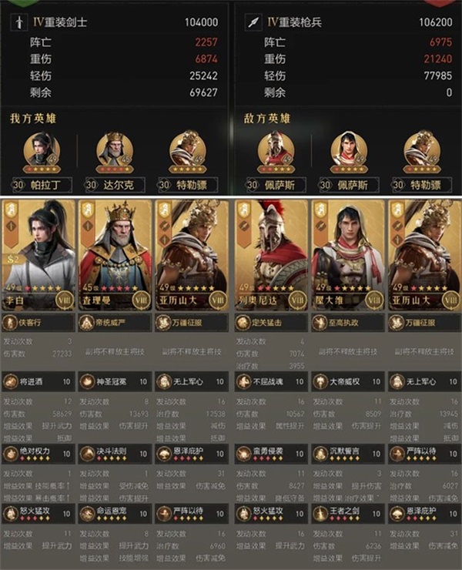Select the 神圣冠冕 skill row
Viewport: 462px width, 570px height.
pyautogui.click(x=115, y=382)
